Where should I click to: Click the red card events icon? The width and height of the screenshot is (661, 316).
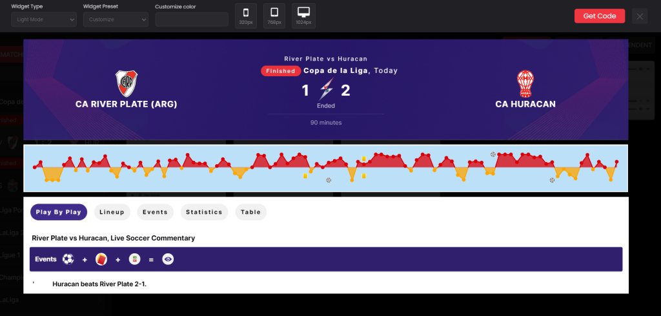(x=101, y=259)
